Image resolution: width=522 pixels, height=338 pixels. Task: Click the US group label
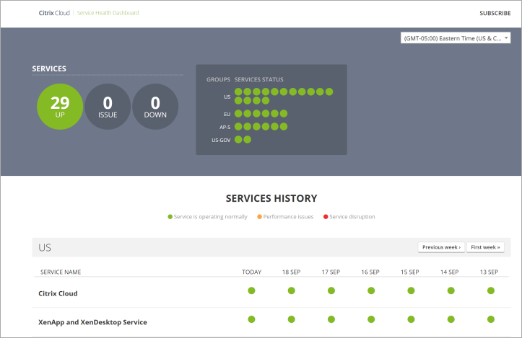[227, 97]
